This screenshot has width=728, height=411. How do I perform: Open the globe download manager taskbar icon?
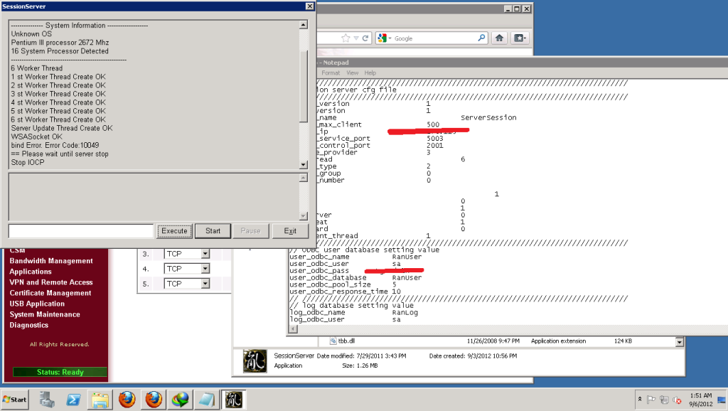pyautogui.click(x=180, y=400)
